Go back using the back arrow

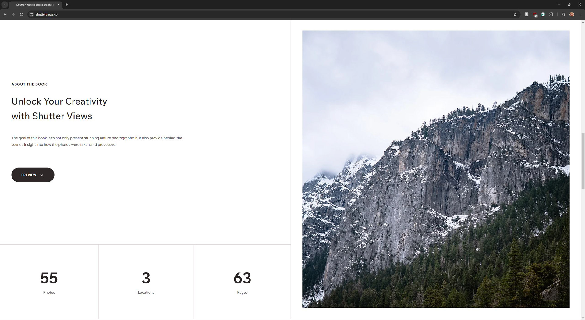coord(5,14)
